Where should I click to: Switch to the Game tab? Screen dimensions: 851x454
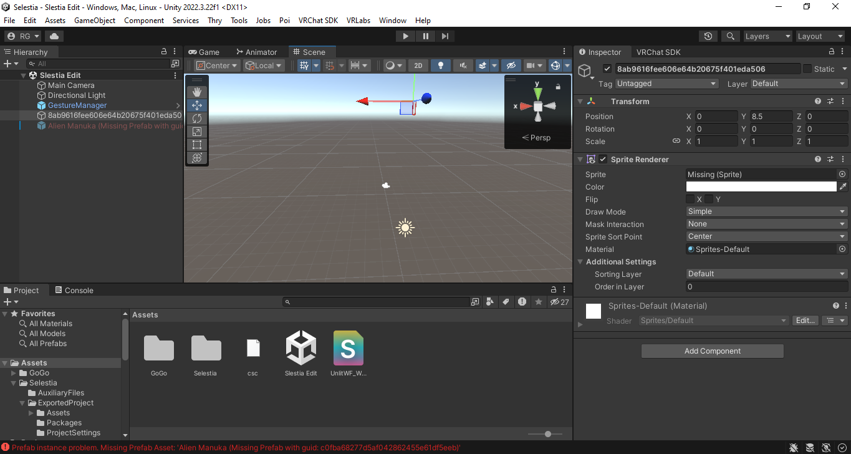pos(204,52)
